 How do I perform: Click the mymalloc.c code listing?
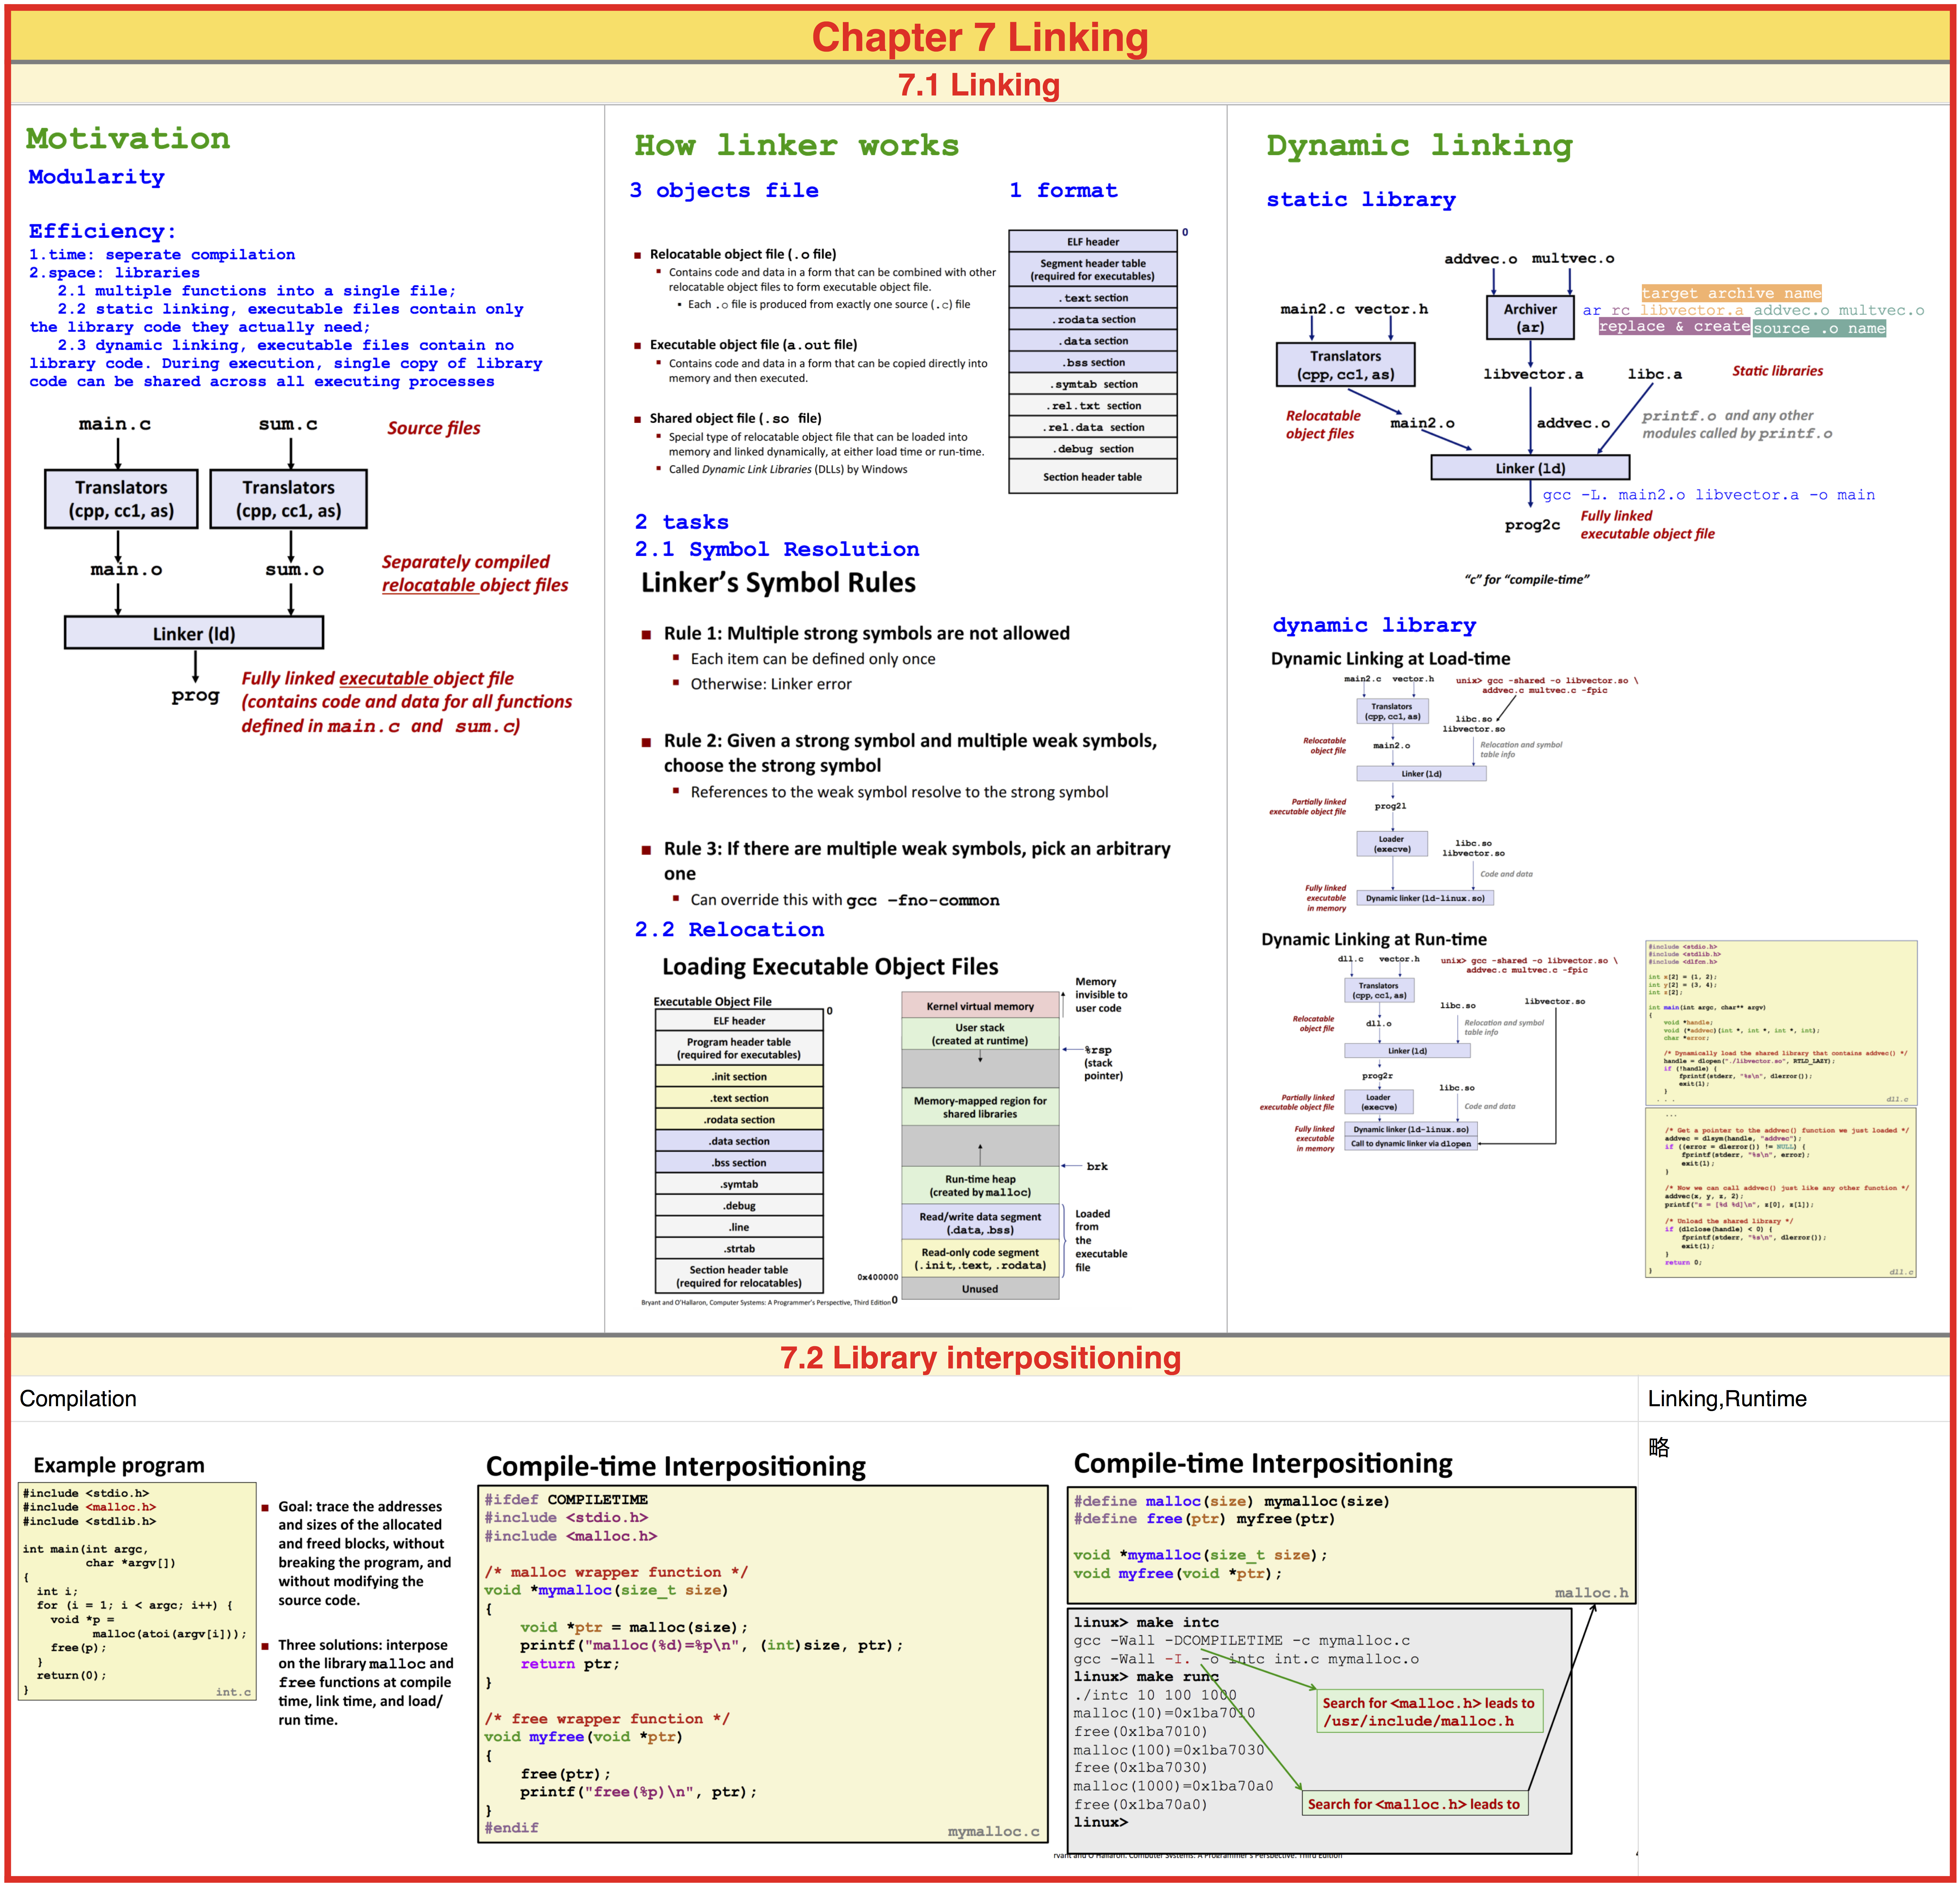pos(763,1664)
